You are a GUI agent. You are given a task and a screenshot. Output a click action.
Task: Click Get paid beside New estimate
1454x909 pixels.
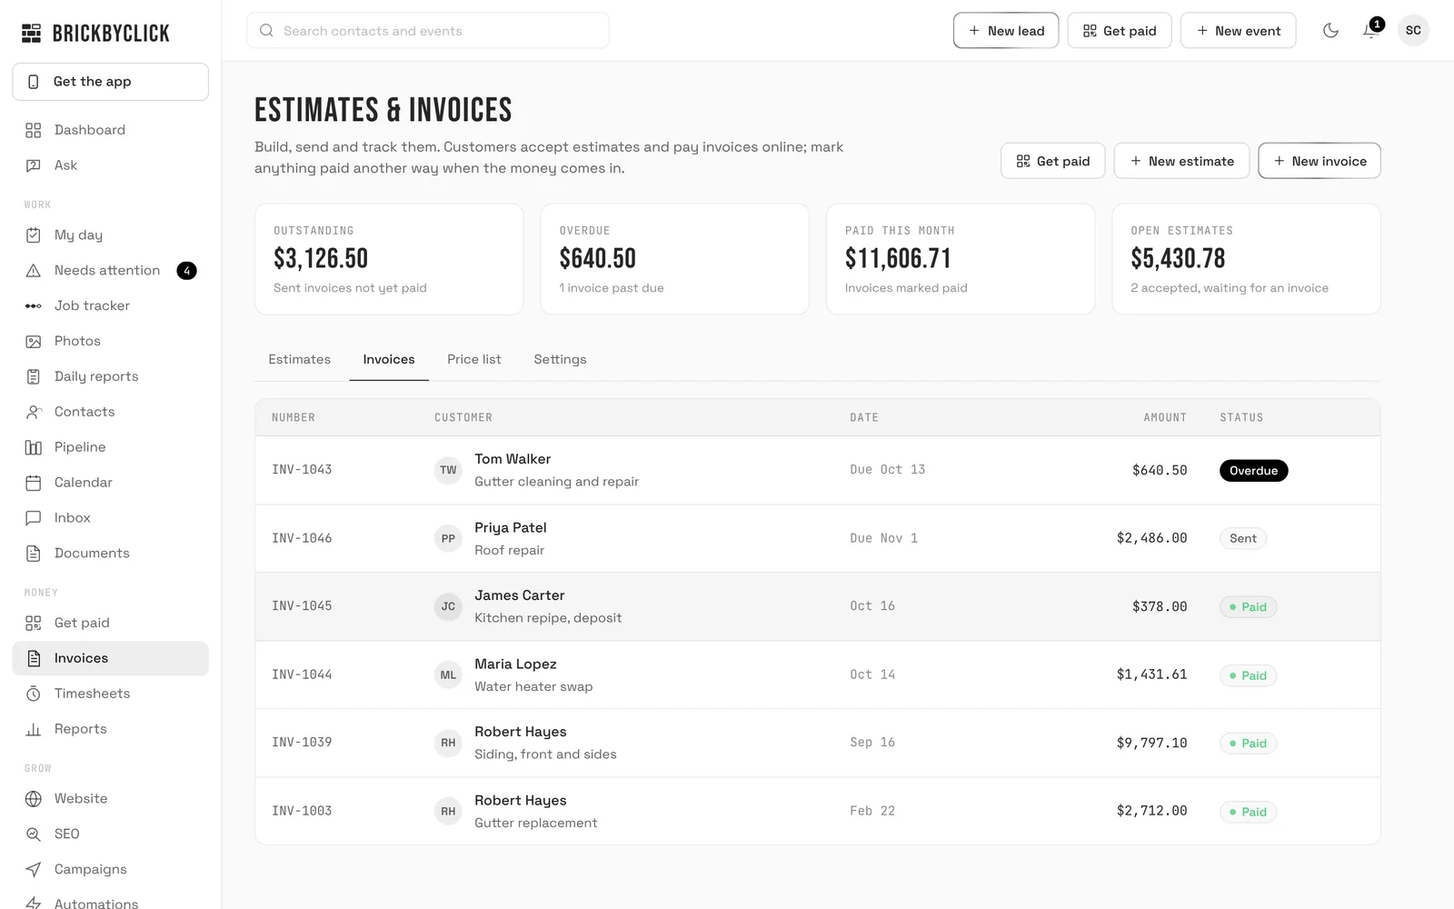point(1053,161)
